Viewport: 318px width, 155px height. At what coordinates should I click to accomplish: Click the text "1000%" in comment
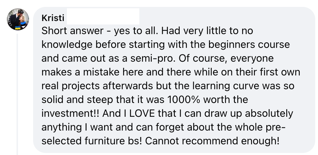185,100
